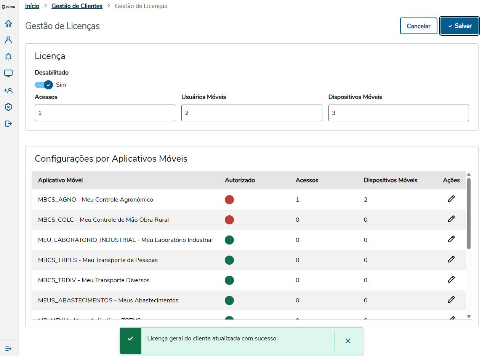Edit the MBCS_AGNO app row
This screenshot has width=482, height=356.
[451, 199]
